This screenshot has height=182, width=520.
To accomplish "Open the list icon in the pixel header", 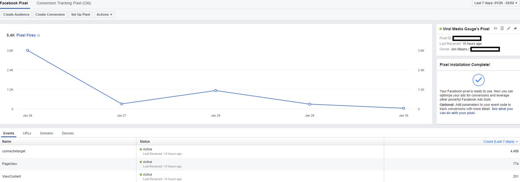I will click(502, 29).
